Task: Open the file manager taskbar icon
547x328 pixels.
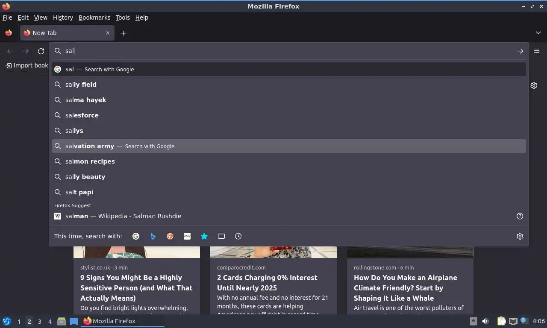Action: tap(62, 321)
